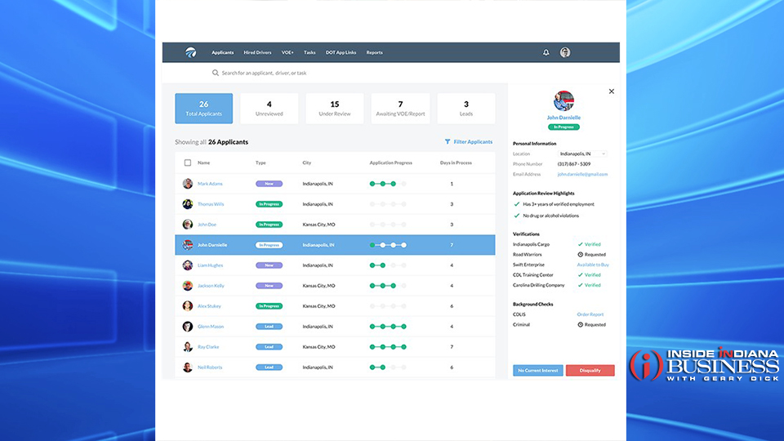Click the check beside no drug violations
This screenshot has width=784, height=441.
tap(517, 216)
